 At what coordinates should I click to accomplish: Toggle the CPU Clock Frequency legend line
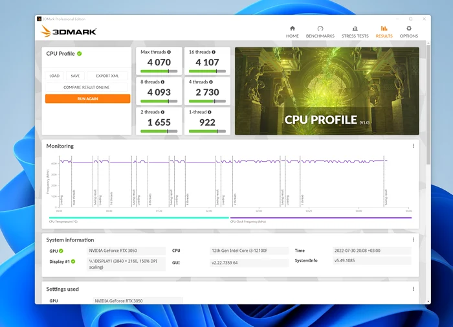[320, 218]
